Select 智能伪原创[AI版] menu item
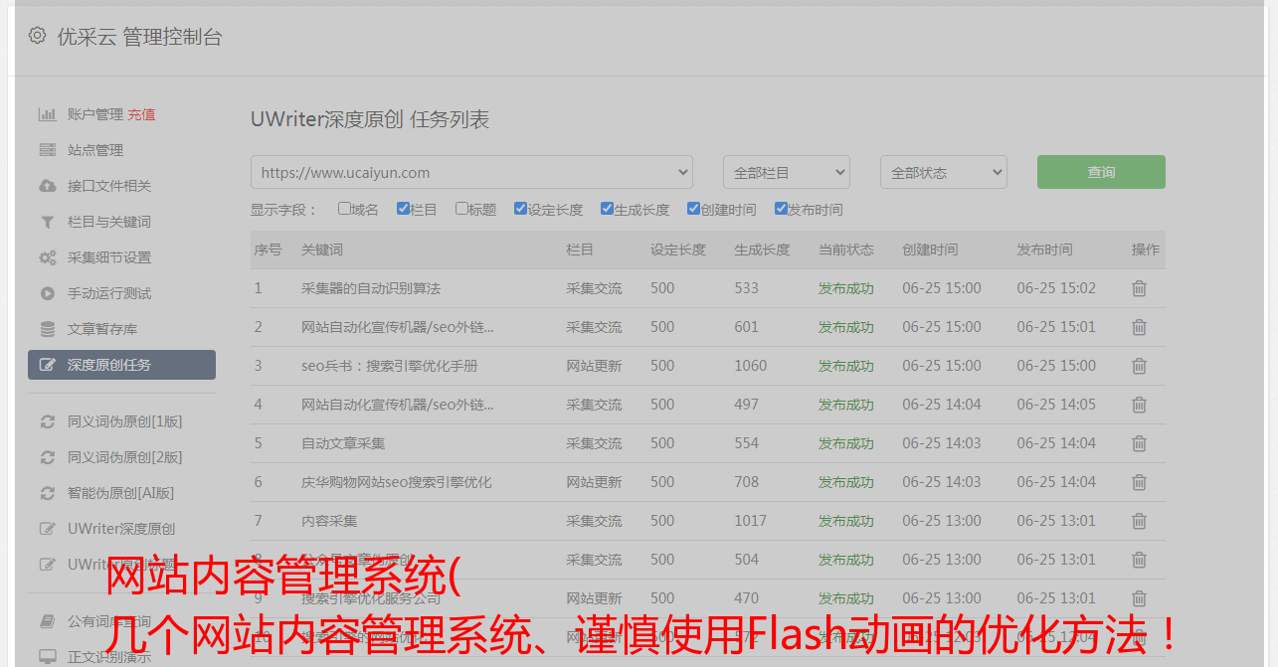Viewport: 1278px width, 667px height. [120, 493]
